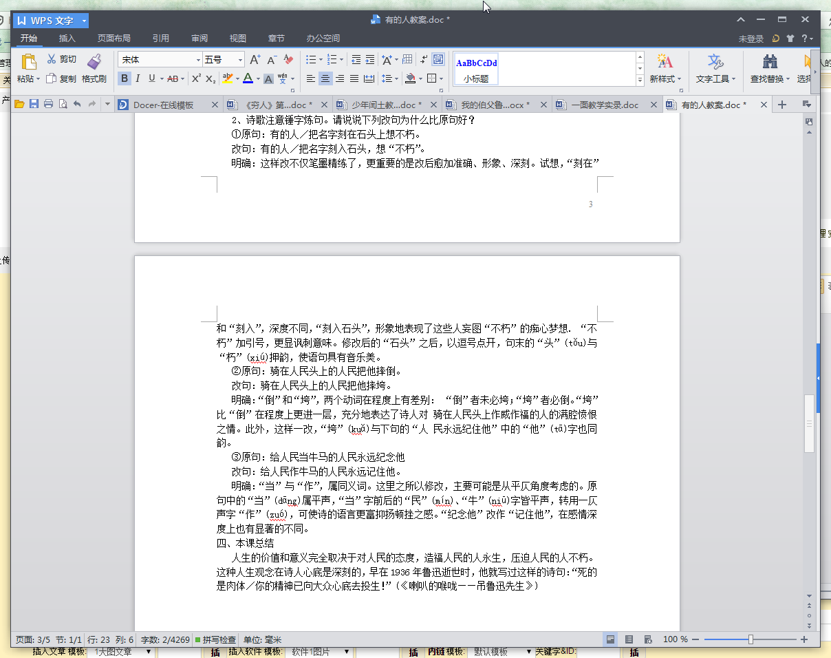Screen dimensions: 831x658
Task: Open the font name dropdown showing 宋体
Action: (199, 60)
